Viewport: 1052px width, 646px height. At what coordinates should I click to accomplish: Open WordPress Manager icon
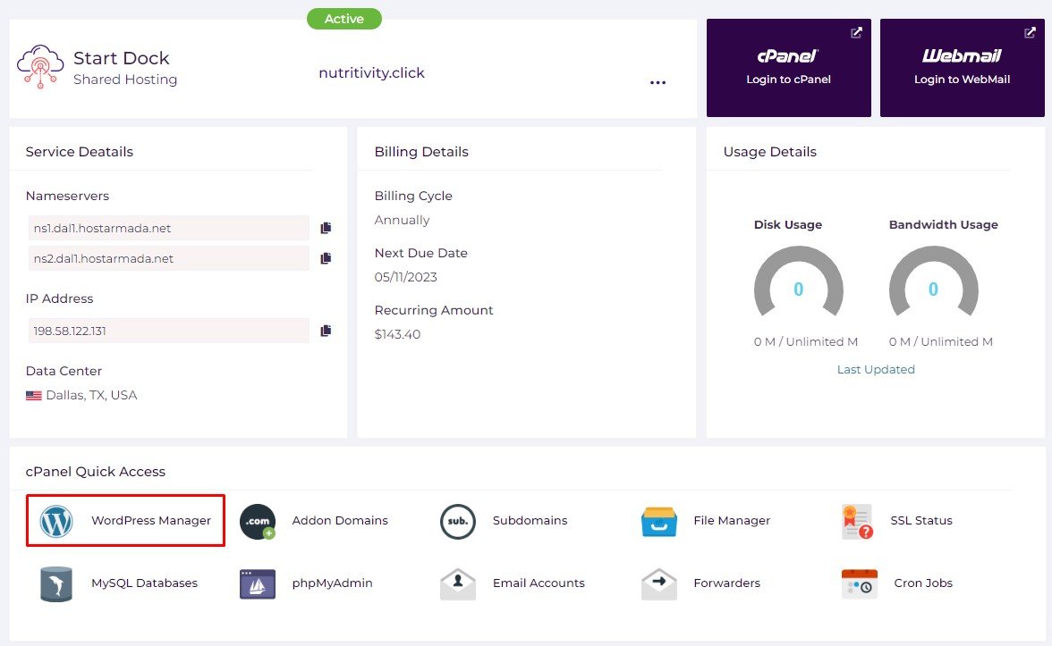56,521
